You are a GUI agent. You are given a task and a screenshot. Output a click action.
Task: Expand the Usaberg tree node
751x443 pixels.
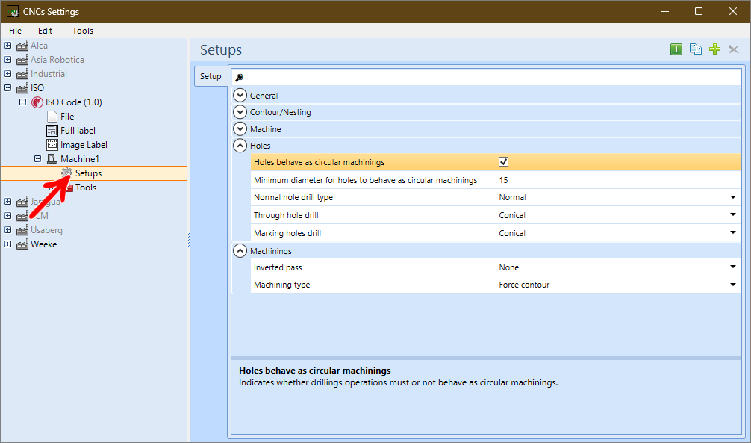tap(7, 230)
